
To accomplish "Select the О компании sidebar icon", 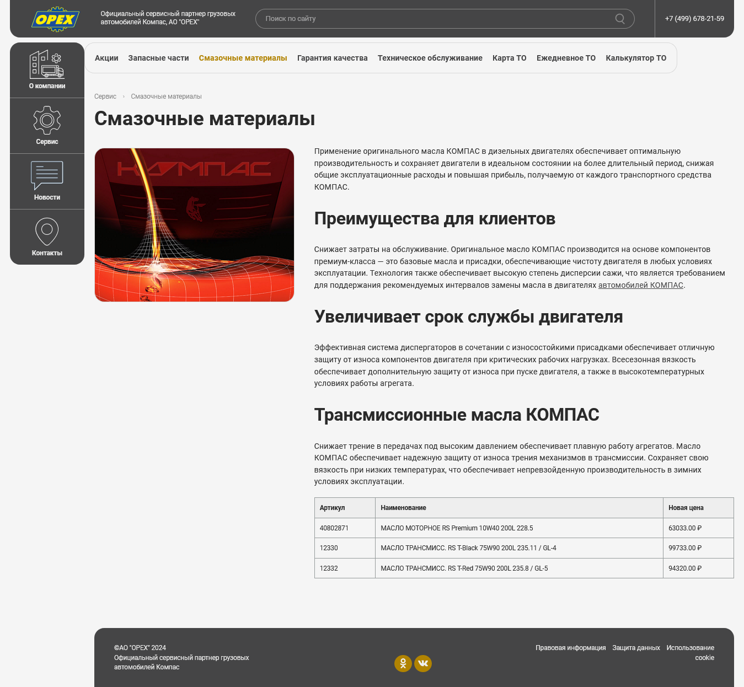I will tap(47, 66).
